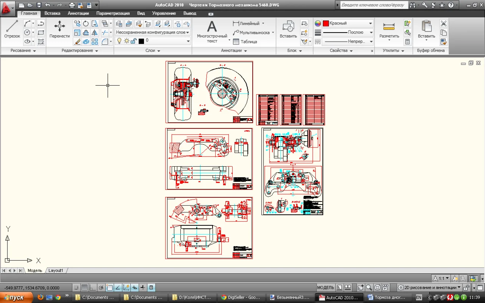Image resolution: width=485 pixels, height=303 pixels.
Task: Click the hatch tool in Рисование panel
Action: click(41, 42)
